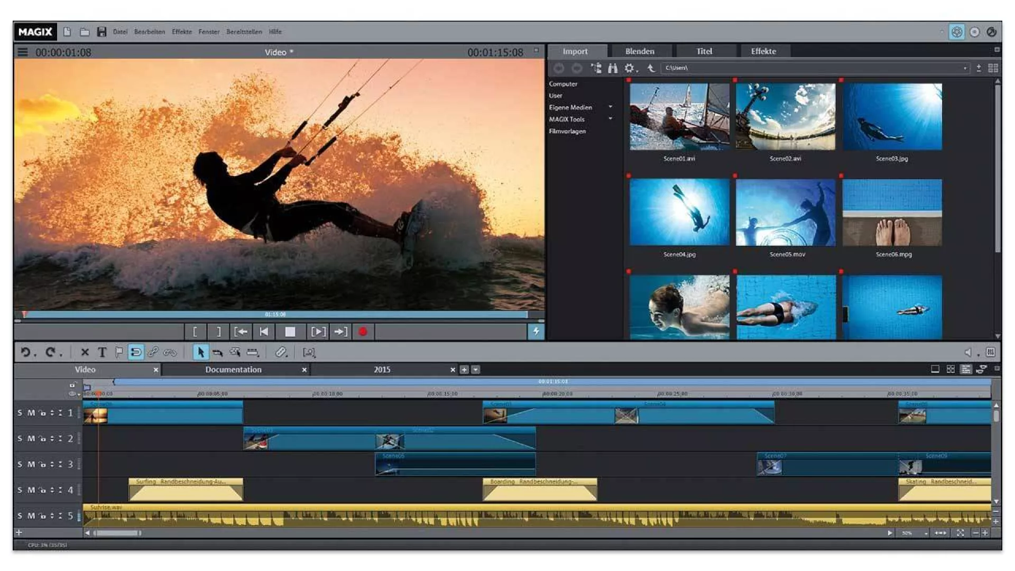
Task: Click the preview position progress bar
Action: pyautogui.click(x=275, y=315)
